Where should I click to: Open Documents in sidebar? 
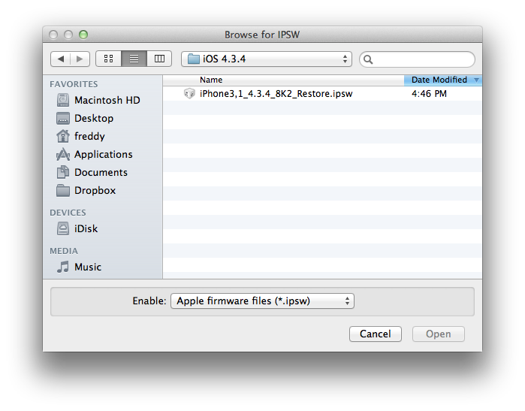click(x=103, y=173)
